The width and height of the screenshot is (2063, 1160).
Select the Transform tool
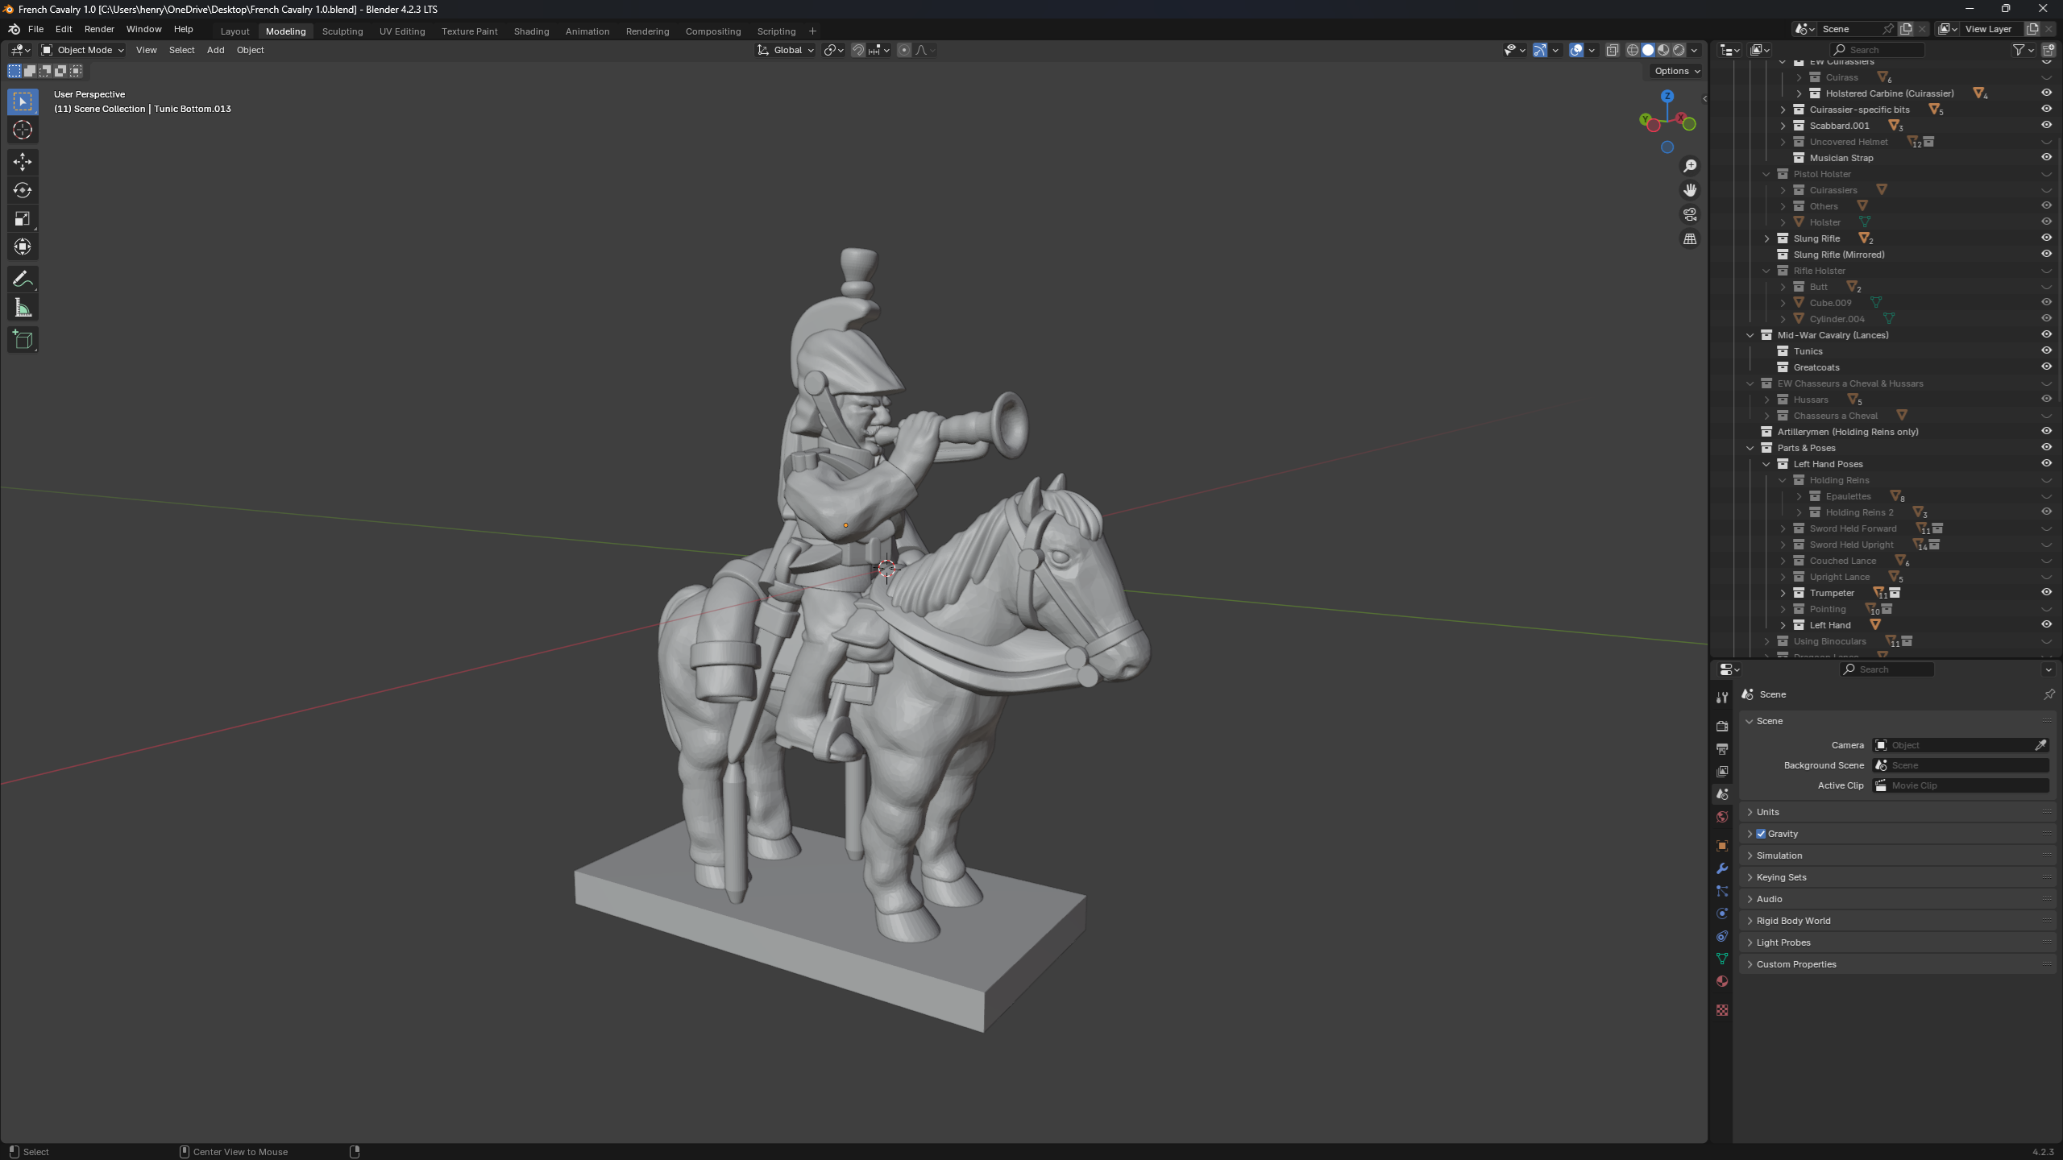pyautogui.click(x=23, y=246)
